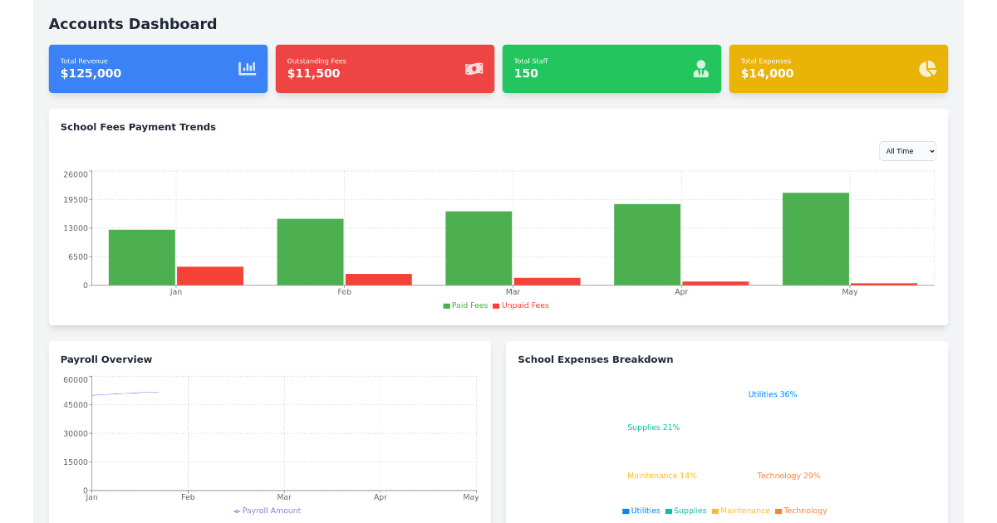This screenshot has width=997, height=523.
Task: Click the Outstanding Fees $11,500 card
Action: click(x=385, y=68)
